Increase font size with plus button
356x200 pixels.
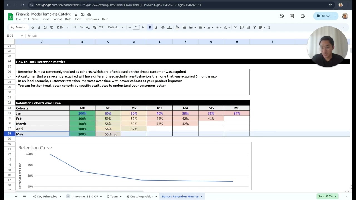click(x=143, y=27)
